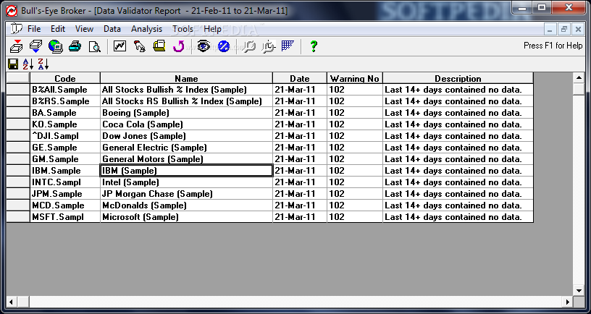Click the JP Morgan Chase (Sample) name cell

tap(186, 194)
